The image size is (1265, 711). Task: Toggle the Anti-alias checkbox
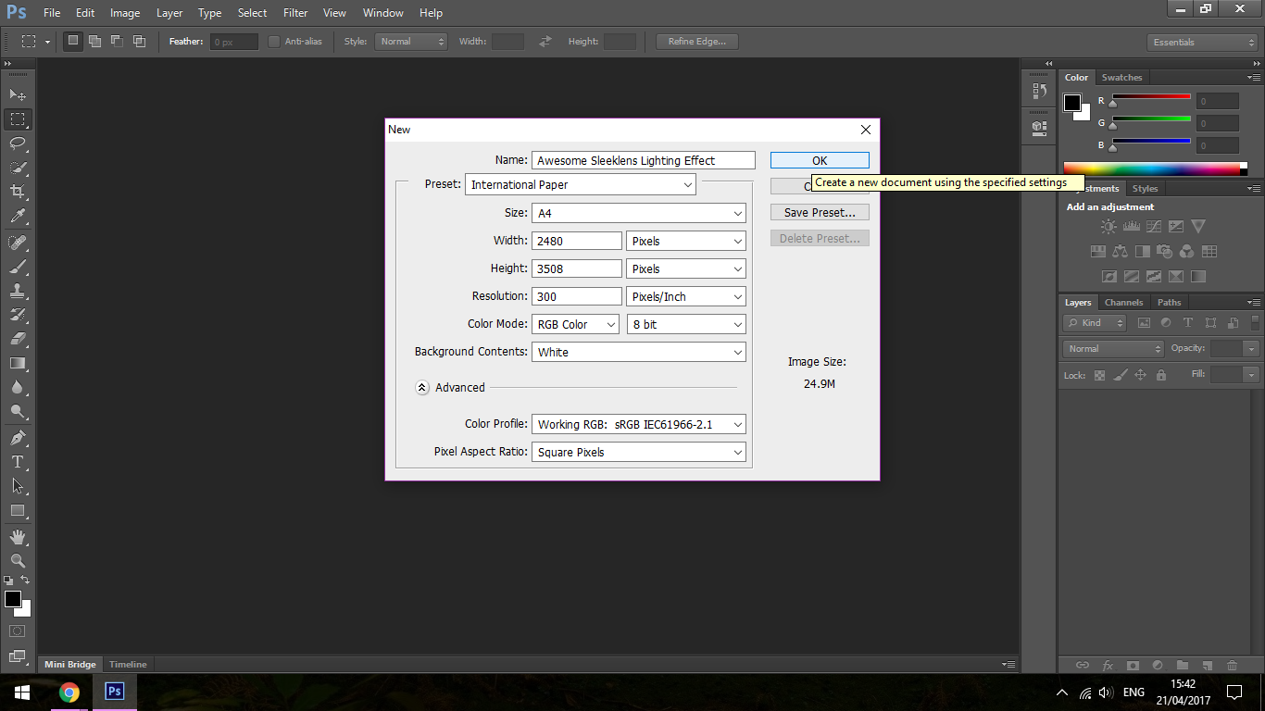pyautogui.click(x=274, y=42)
